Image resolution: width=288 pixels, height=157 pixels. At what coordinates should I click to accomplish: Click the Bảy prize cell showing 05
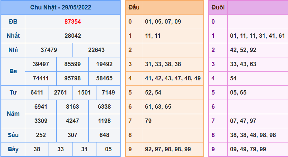tap(108, 149)
